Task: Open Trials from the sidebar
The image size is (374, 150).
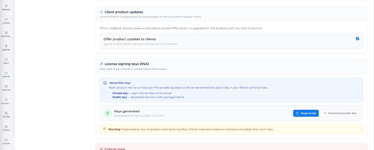Action: click(x=6, y=61)
